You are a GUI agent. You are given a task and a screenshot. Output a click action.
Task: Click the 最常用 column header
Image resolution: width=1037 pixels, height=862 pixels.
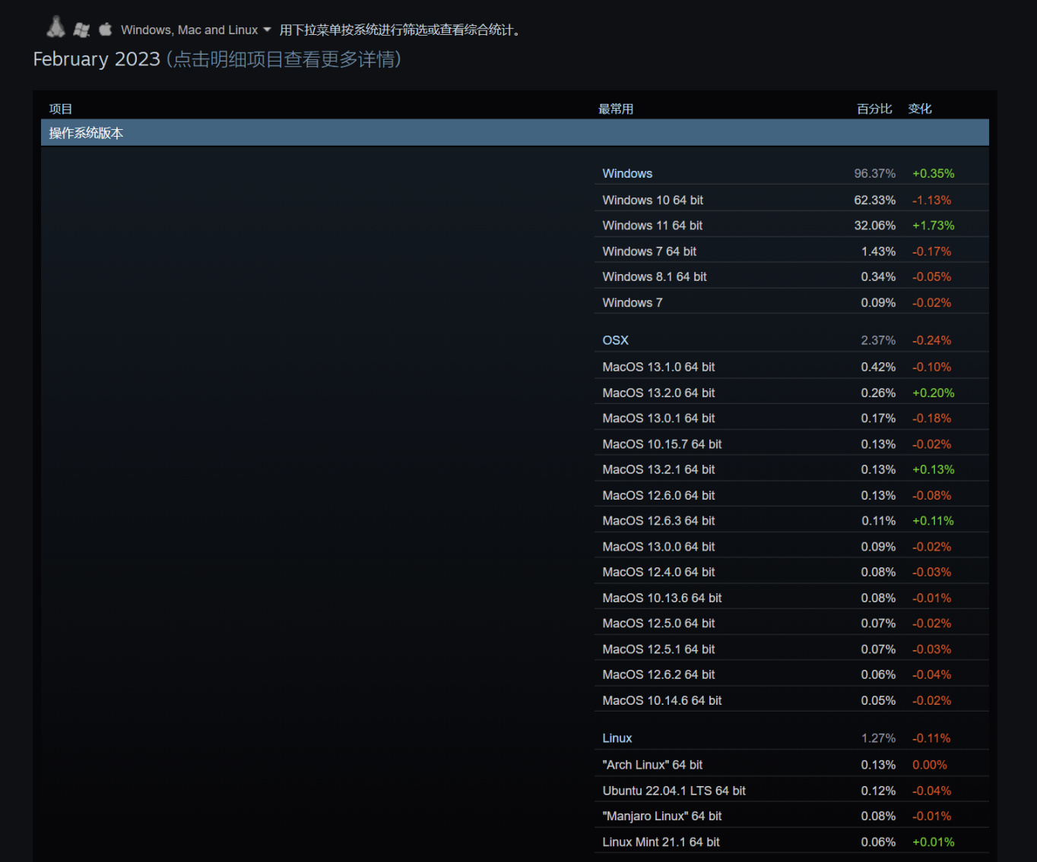coord(616,109)
